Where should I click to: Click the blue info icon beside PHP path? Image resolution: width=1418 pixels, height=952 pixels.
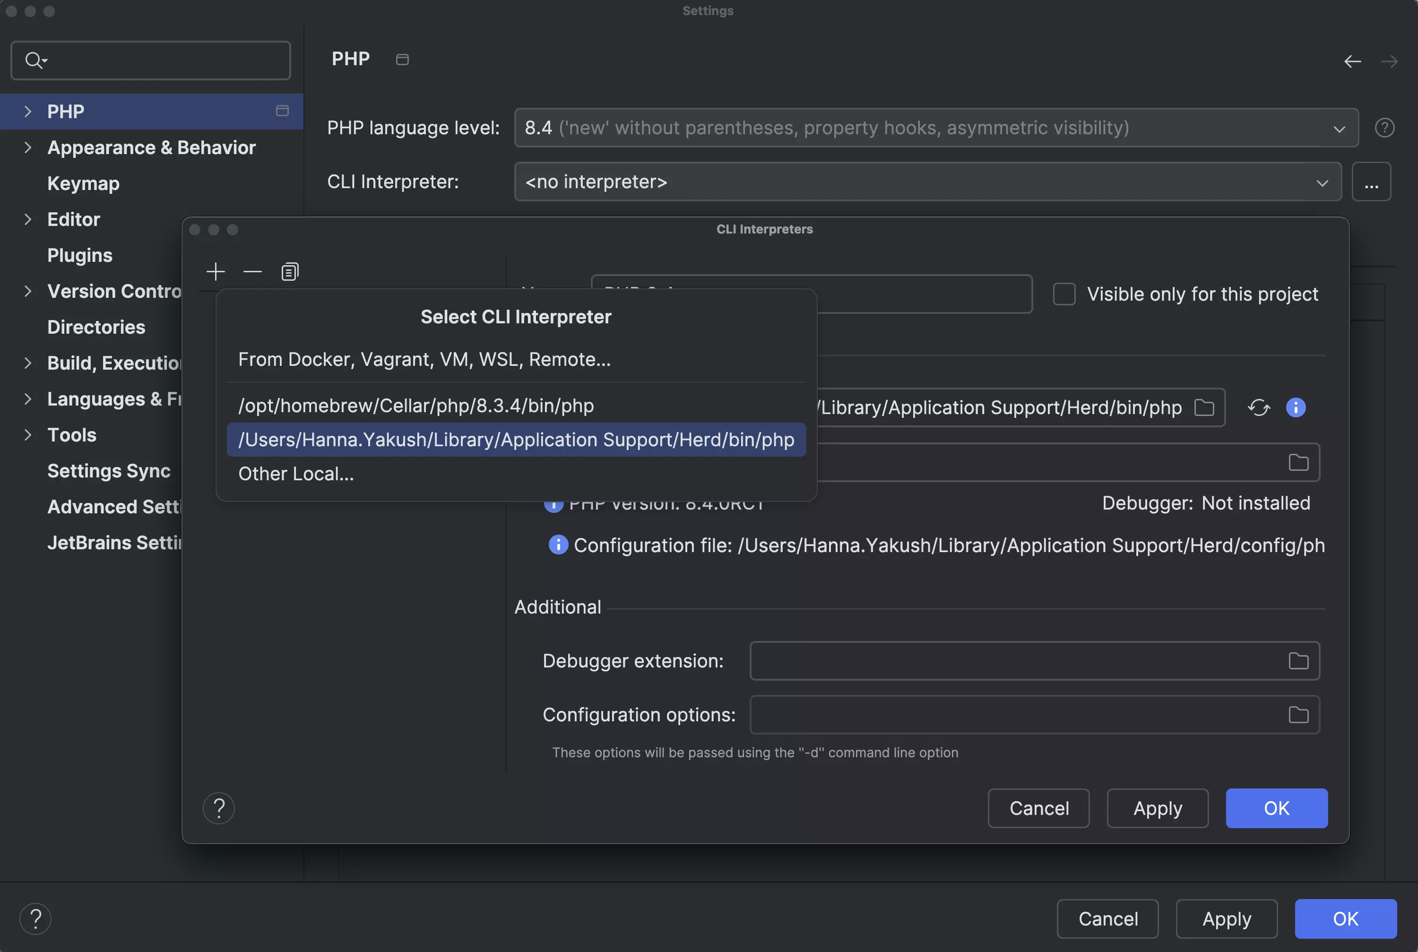pyautogui.click(x=1296, y=407)
